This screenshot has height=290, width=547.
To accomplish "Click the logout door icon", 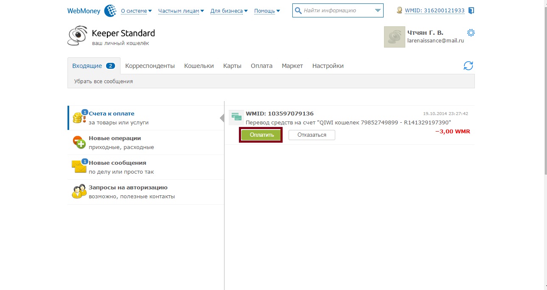I will pyautogui.click(x=471, y=11).
